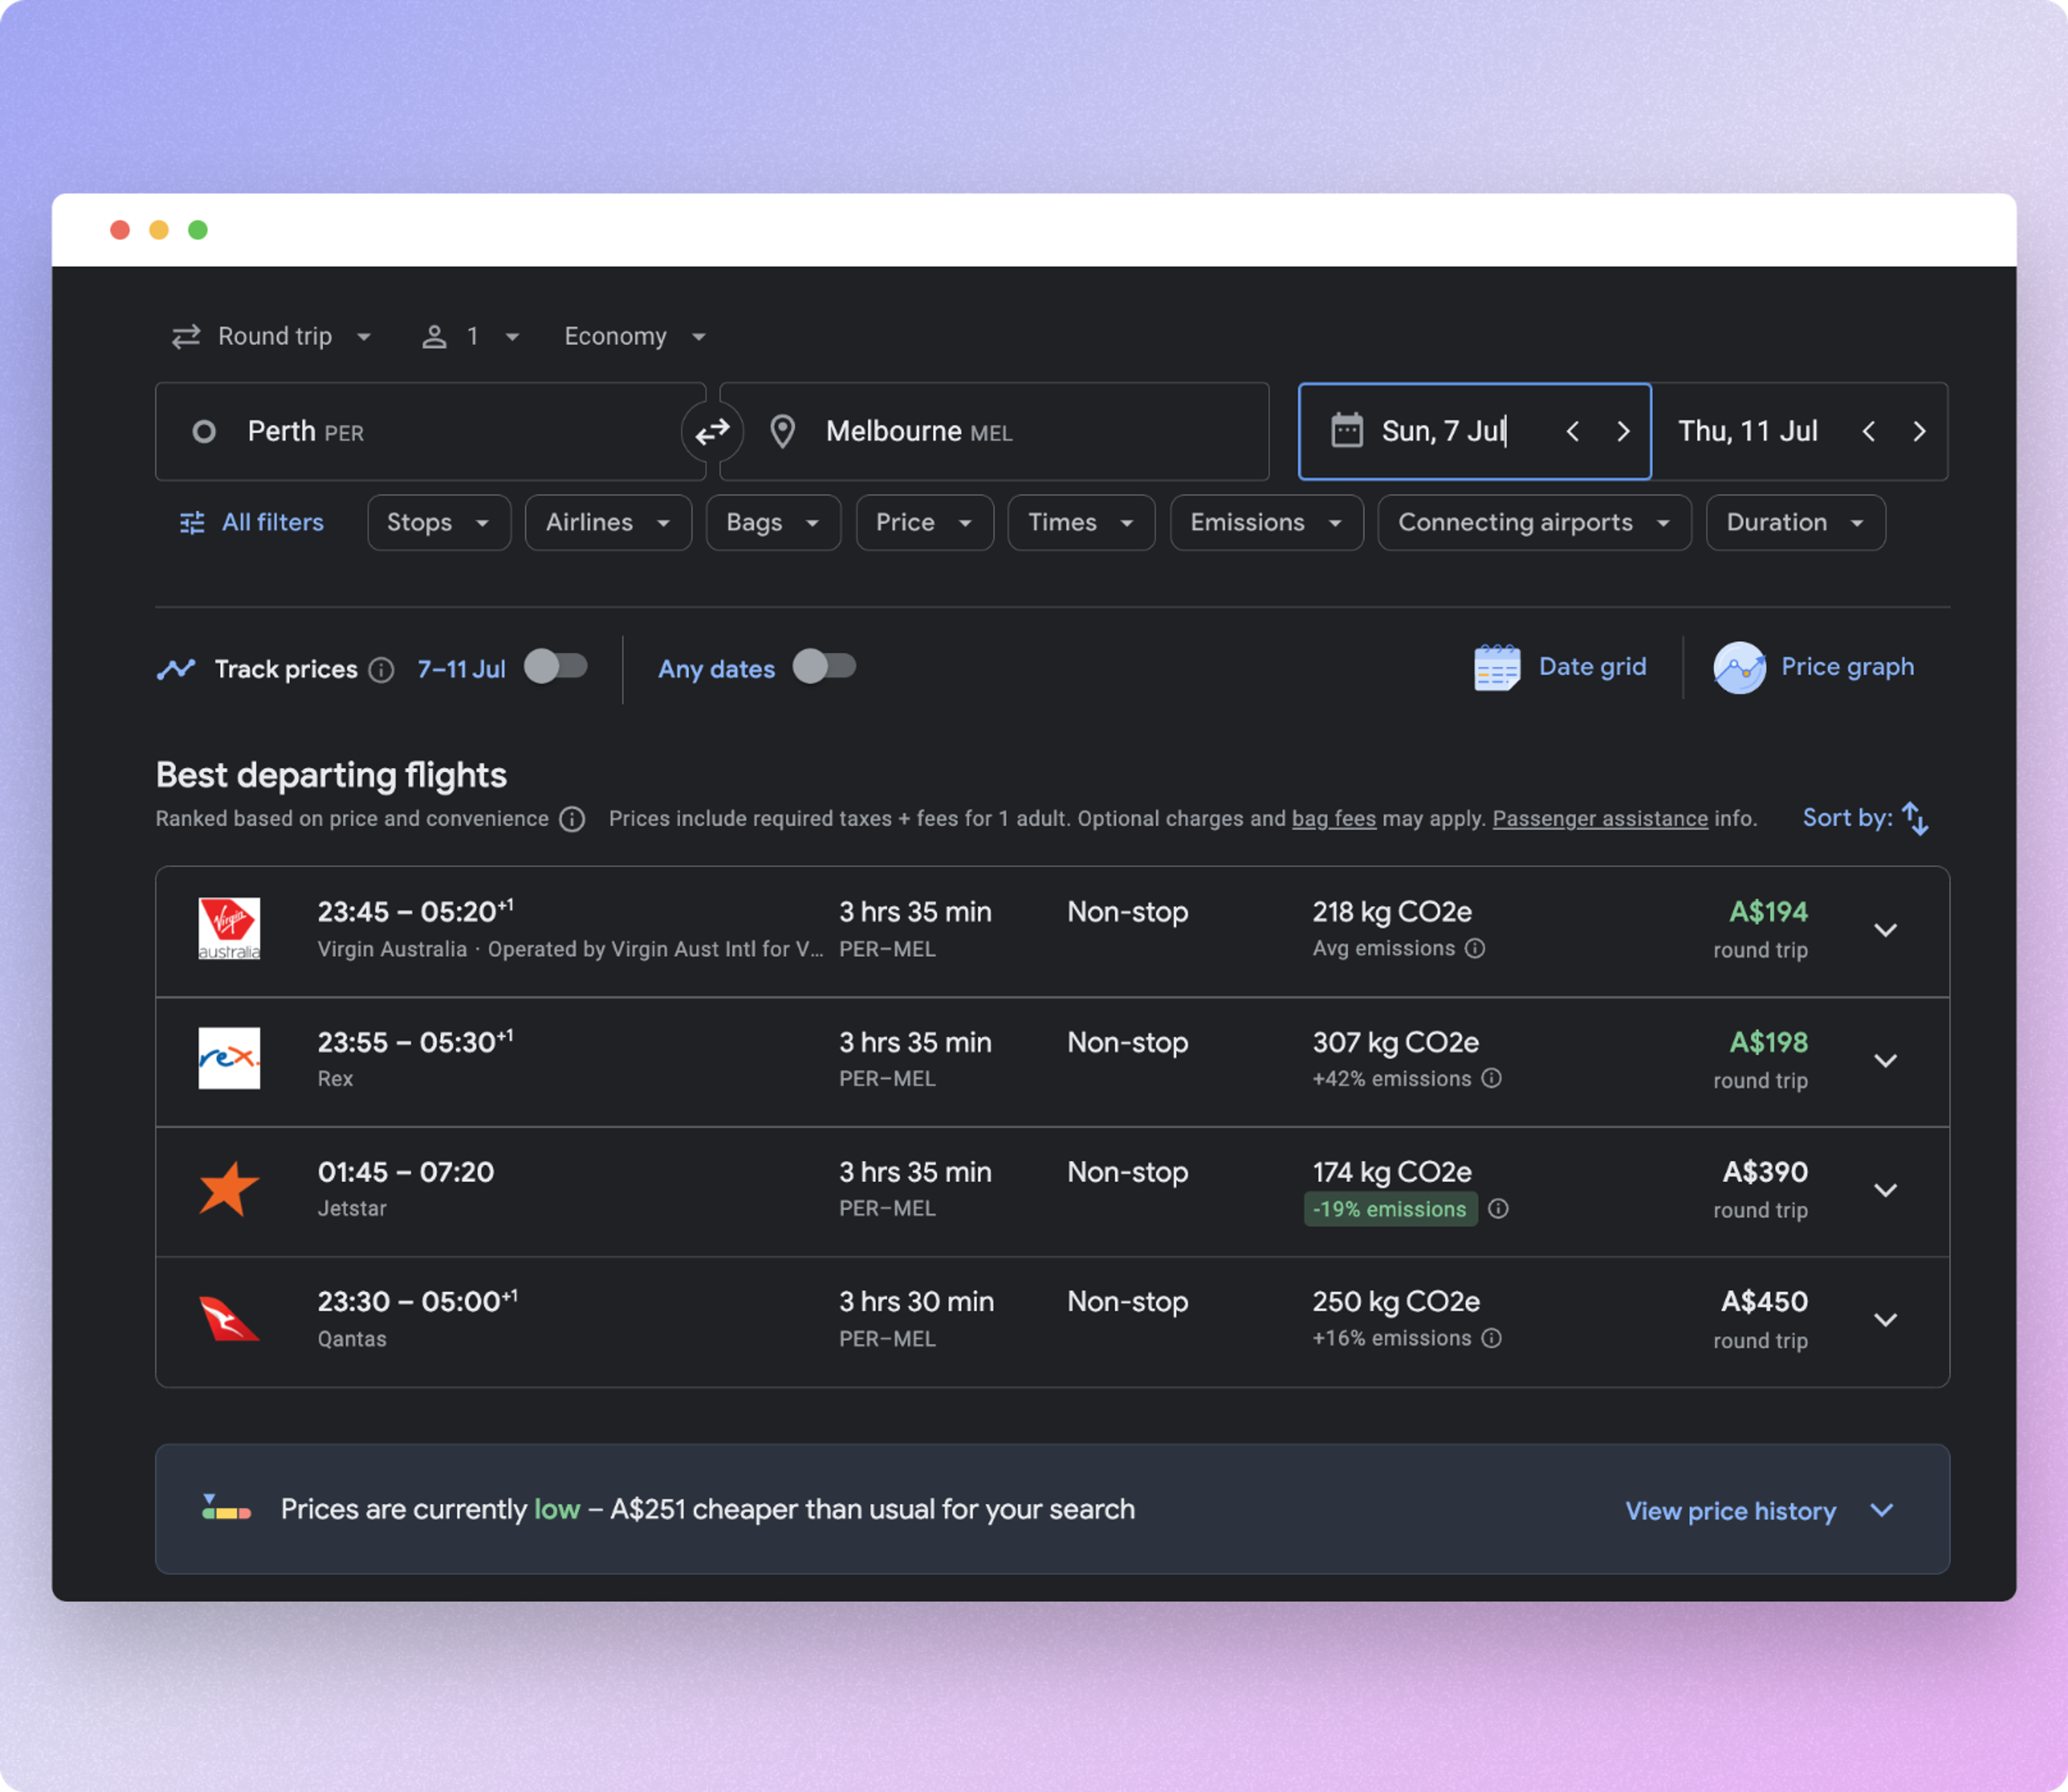The width and height of the screenshot is (2068, 1792).
Task: Toggle Any dates price tracking
Action: pyautogui.click(x=824, y=667)
